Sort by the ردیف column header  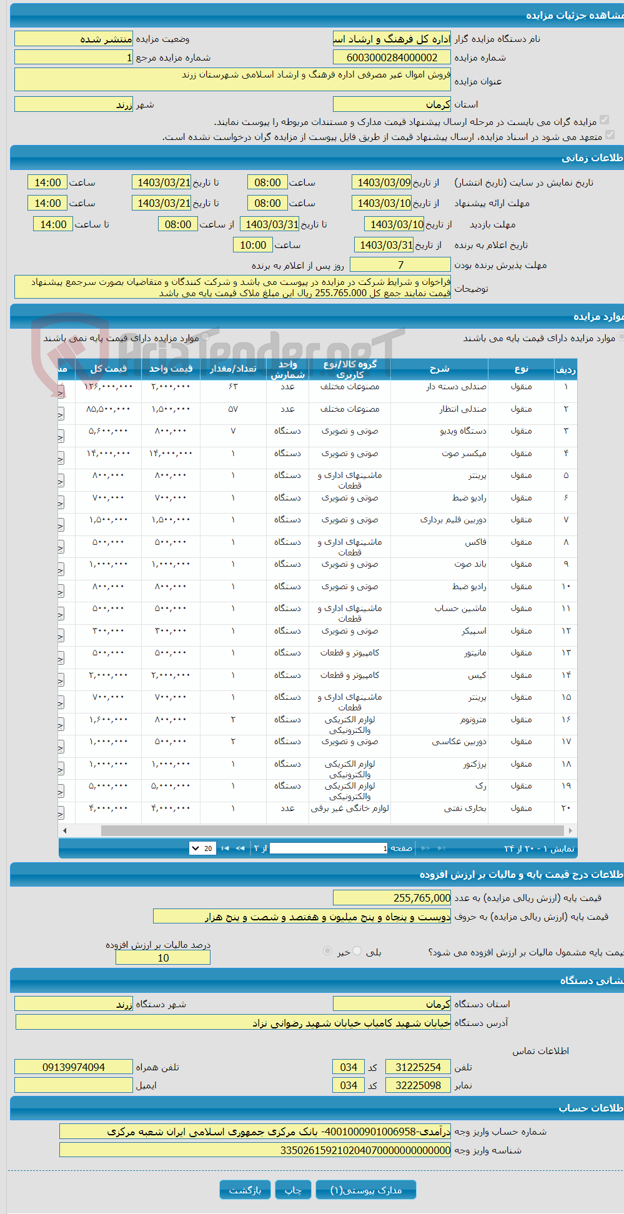[x=566, y=369]
